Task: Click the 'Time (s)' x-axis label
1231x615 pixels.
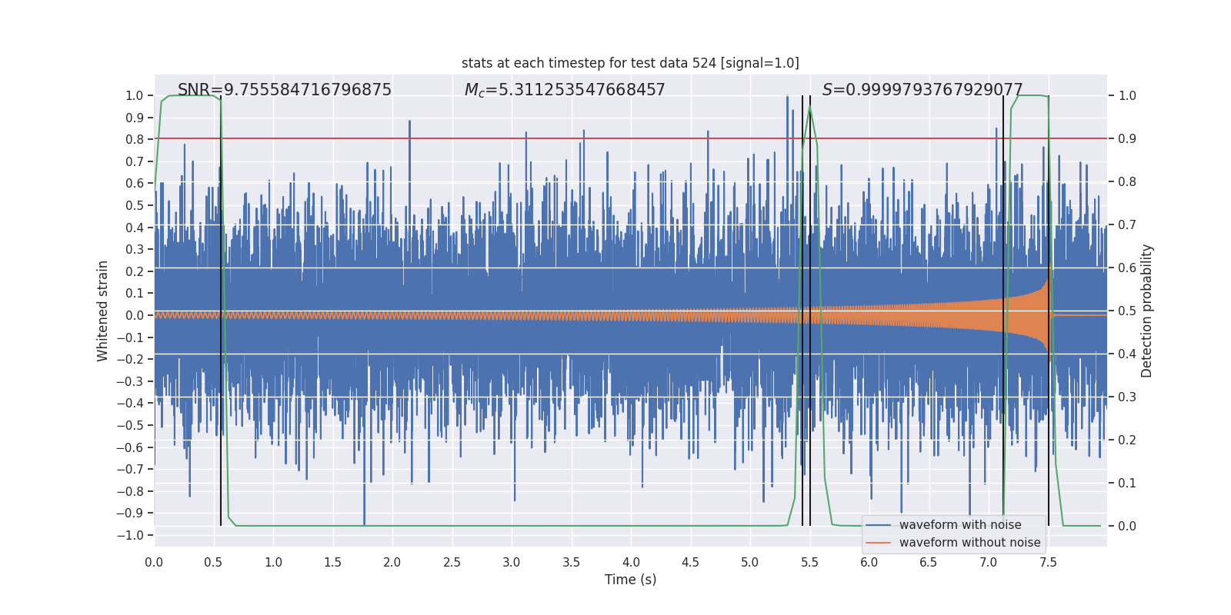Action: (x=630, y=580)
